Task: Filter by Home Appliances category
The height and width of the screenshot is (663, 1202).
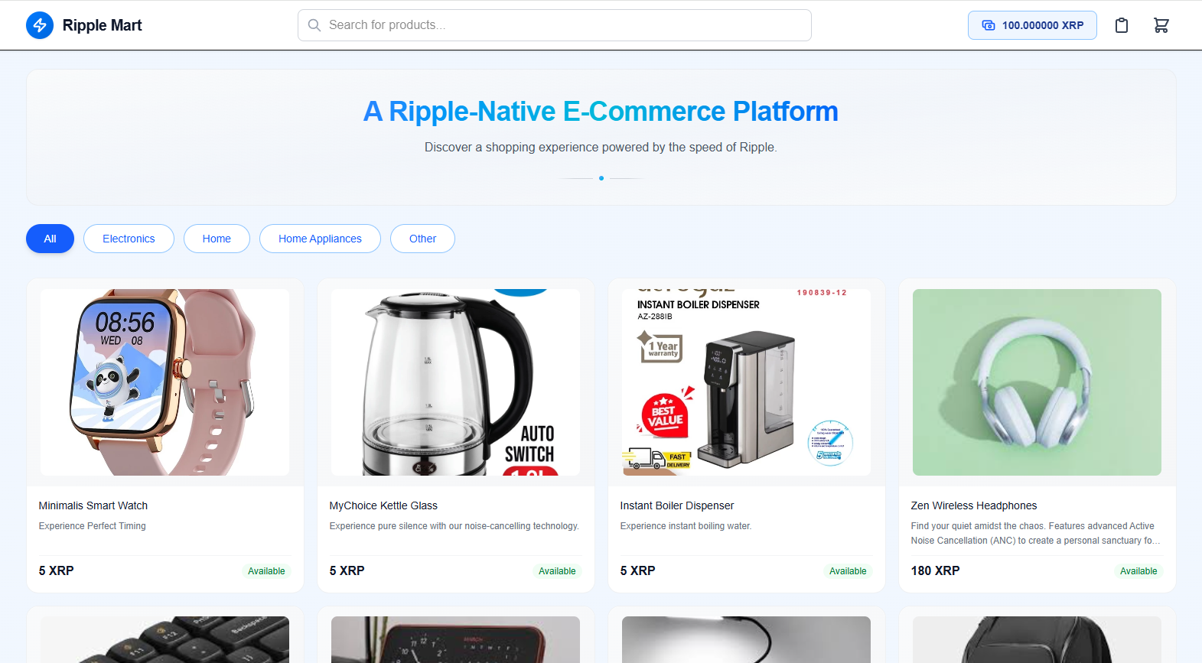Action: coord(320,239)
